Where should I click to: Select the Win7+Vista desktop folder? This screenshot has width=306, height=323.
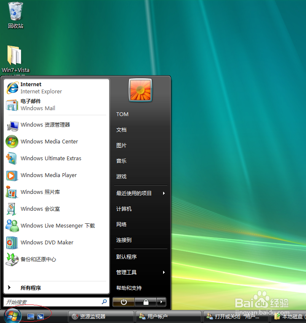pyautogui.click(x=16, y=59)
